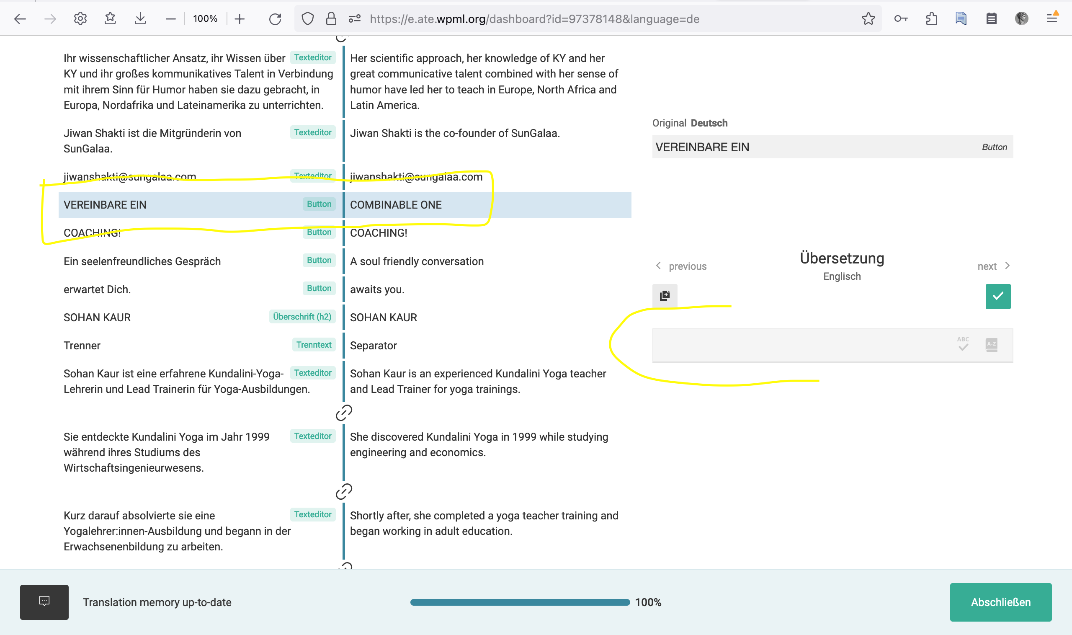The height and width of the screenshot is (635, 1072).
Task: Select the VEREINBARE EIN segment row
Action: coord(105,205)
